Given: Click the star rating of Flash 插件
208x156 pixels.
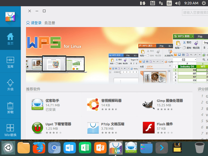Looking at the screenshot, I should pyautogui.click(x=165, y=133).
